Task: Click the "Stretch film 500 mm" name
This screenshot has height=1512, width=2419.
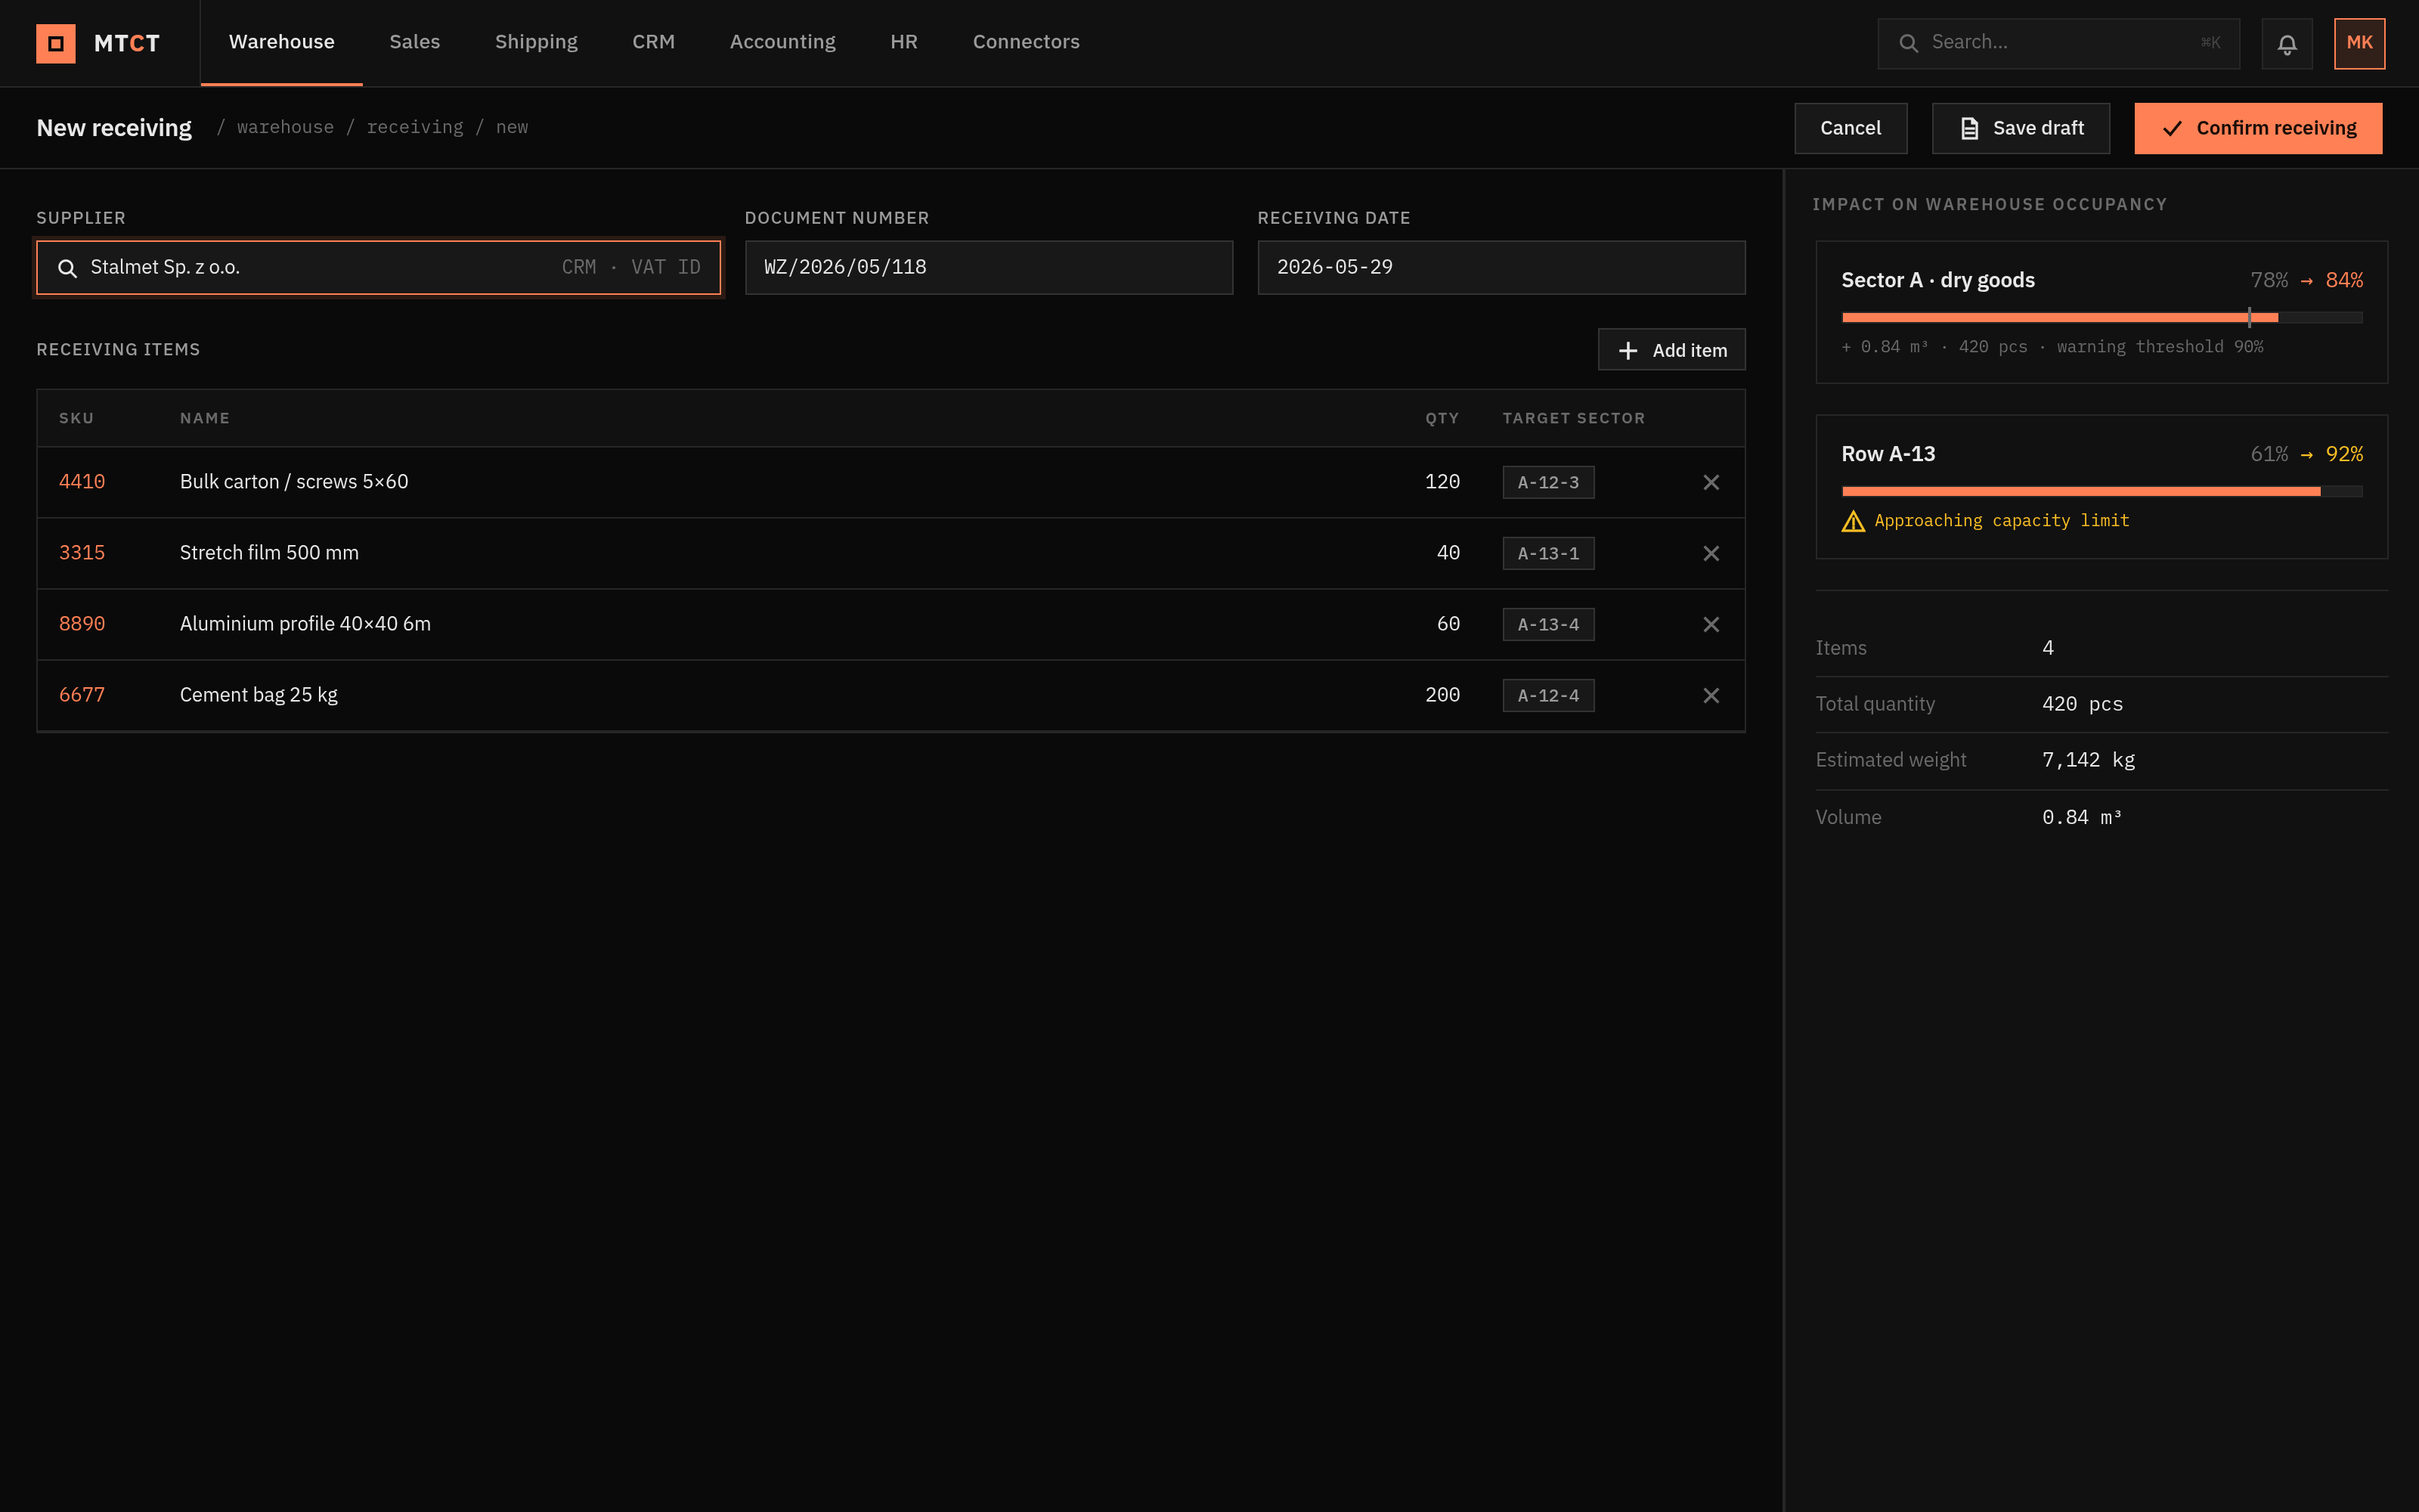Action: coord(269,553)
